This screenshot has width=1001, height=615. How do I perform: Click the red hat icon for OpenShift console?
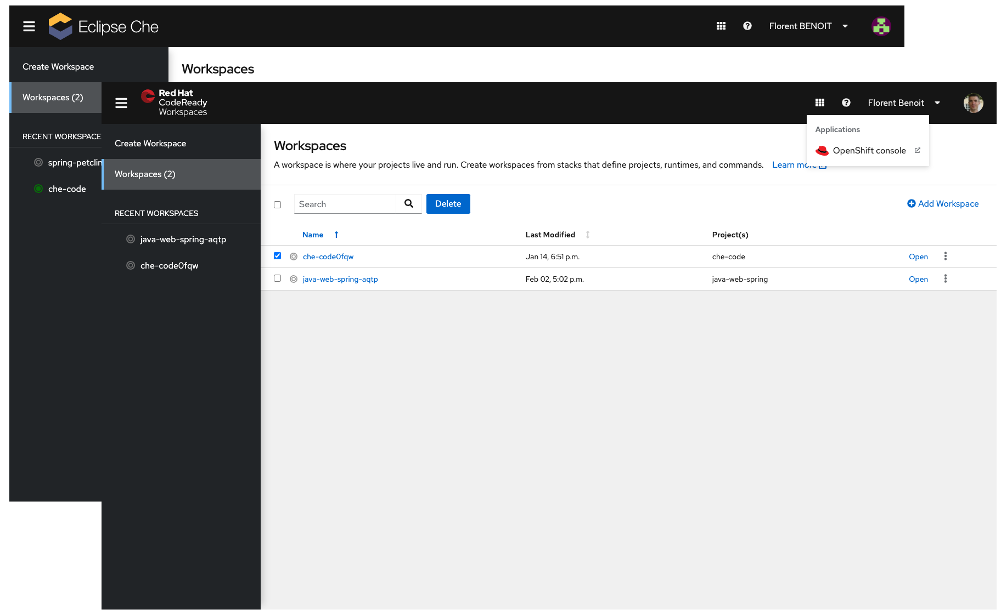tap(822, 150)
